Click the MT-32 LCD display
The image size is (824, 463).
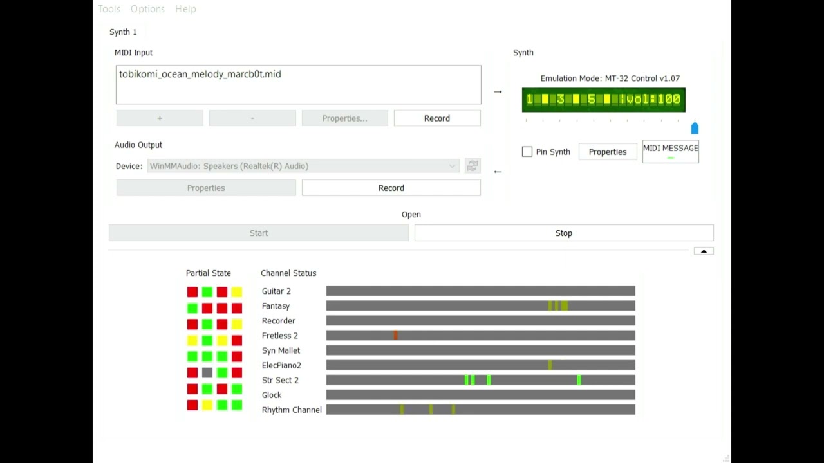pyautogui.click(x=604, y=100)
